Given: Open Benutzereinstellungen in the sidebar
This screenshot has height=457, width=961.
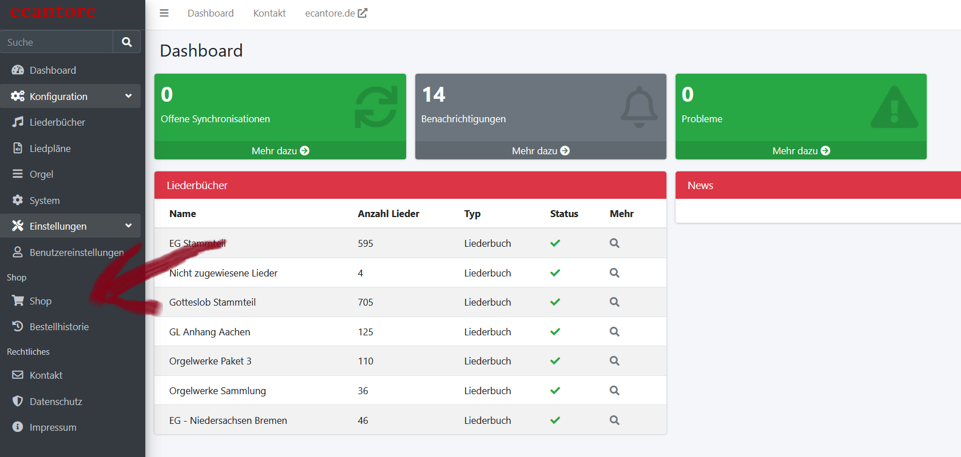Looking at the screenshot, I should click(x=70, y=252).
